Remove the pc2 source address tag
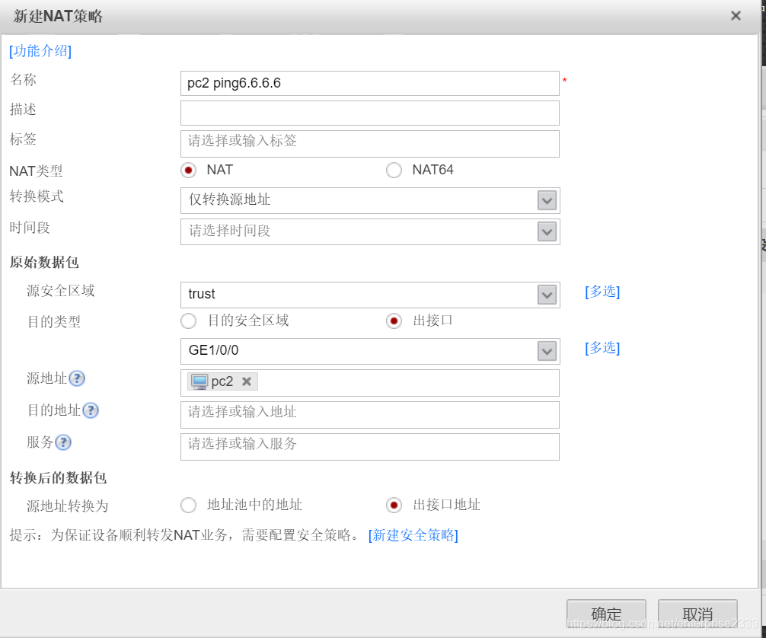 tap(247, 381)
